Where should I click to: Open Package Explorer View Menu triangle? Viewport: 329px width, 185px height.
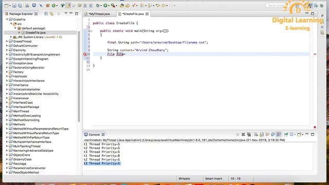pos(66,13)
